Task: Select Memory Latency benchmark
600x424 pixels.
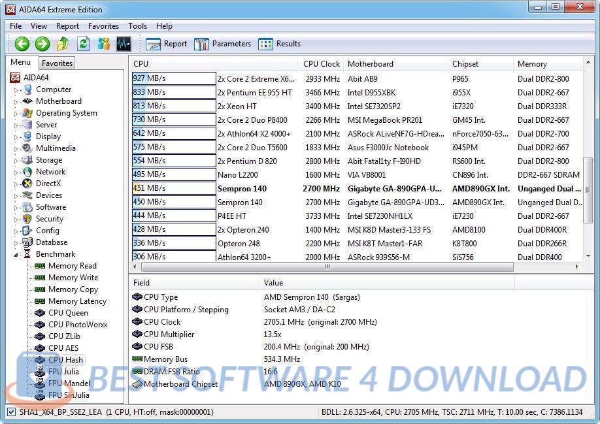Action: point(77,301)
